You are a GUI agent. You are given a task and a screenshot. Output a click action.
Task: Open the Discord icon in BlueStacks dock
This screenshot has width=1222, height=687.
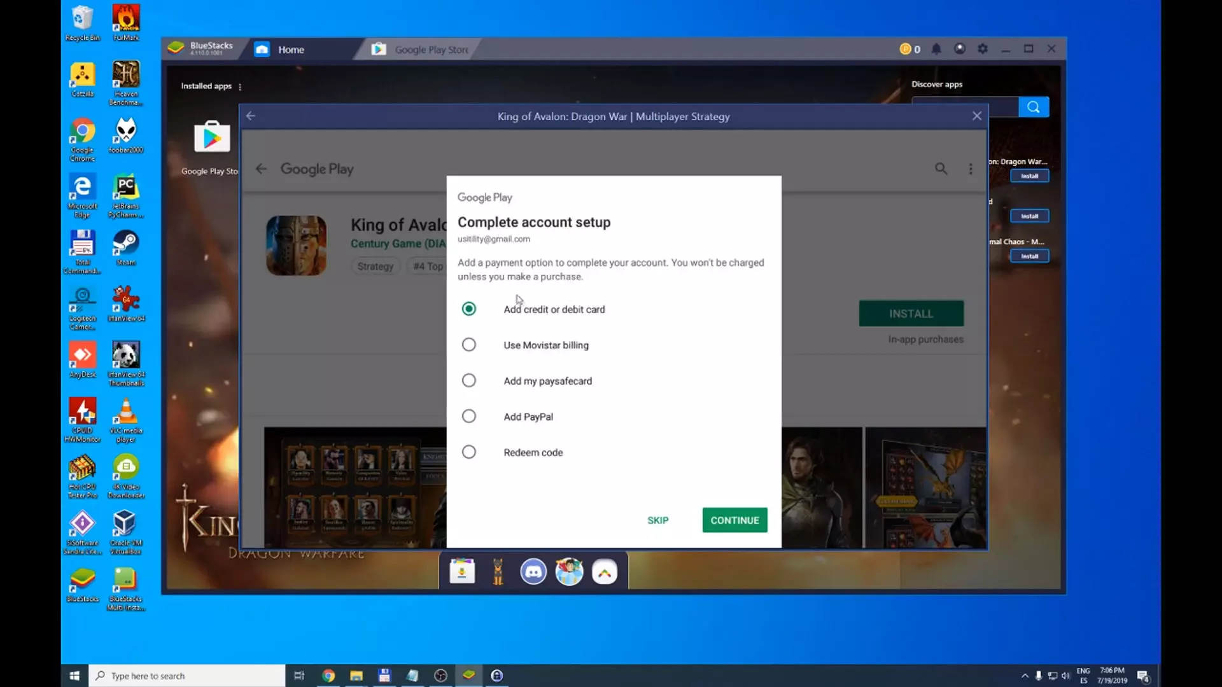coord(533,572)
